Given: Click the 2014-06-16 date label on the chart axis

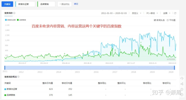Looking at the screenshot, I should [66, 63].
